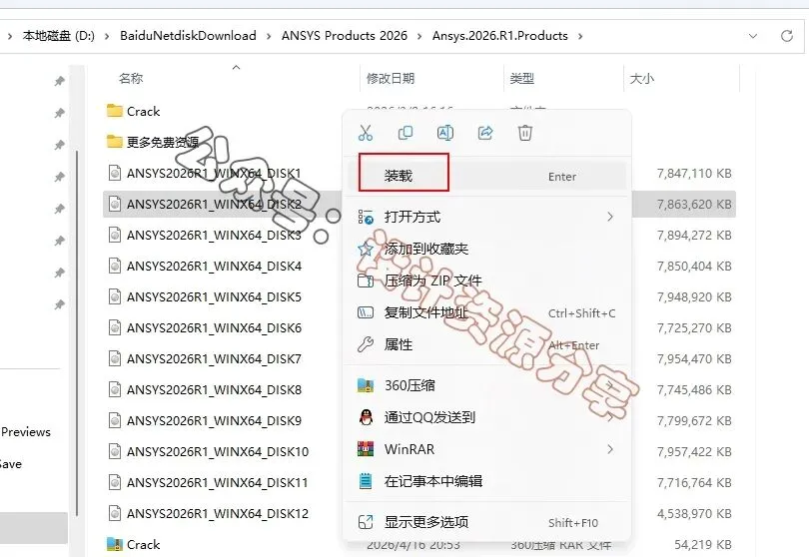Viewport: 809px width, 557px height.
Task: Choose 添加到收藏夹 from context menu
Action: click(486, 250)
